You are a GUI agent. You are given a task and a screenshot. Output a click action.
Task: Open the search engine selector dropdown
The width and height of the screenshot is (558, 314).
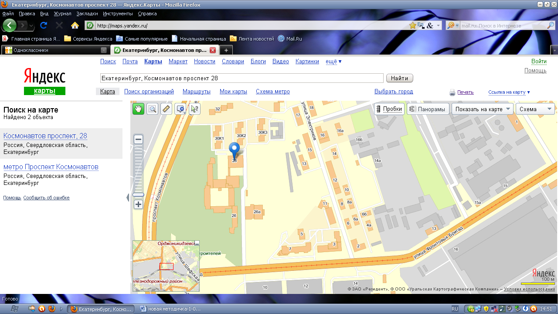click(453, 26)
